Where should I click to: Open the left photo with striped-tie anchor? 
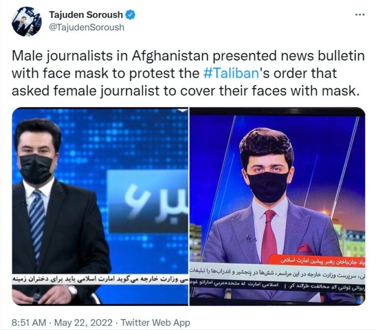pos(100,206)
